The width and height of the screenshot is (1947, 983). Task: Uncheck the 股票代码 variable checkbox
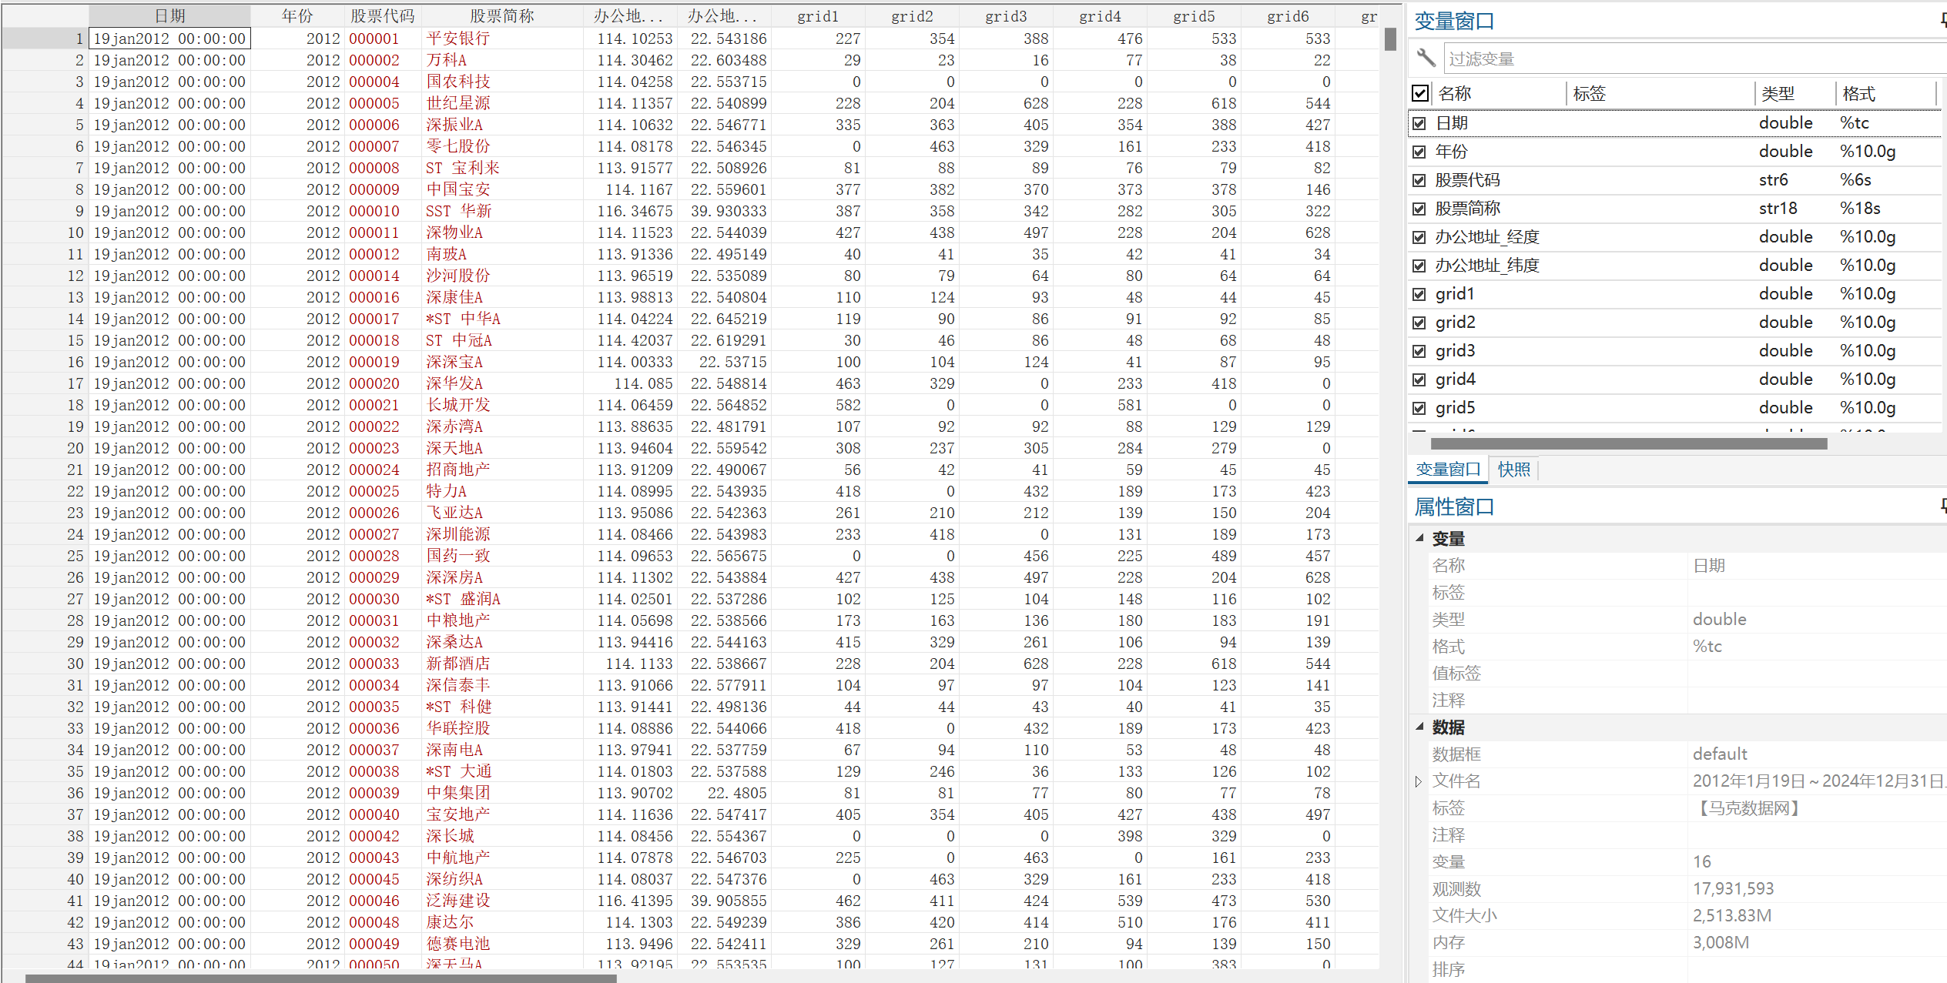1419,180
